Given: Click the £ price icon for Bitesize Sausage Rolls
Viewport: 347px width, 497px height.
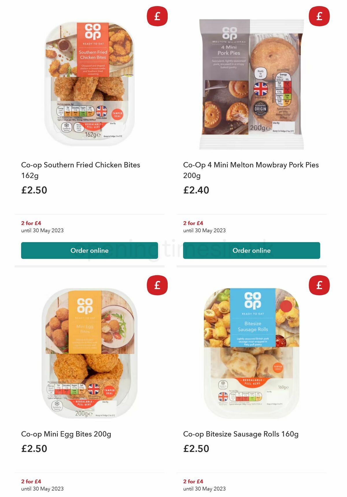Looking at the screenshot, I should tap(319, 285).
